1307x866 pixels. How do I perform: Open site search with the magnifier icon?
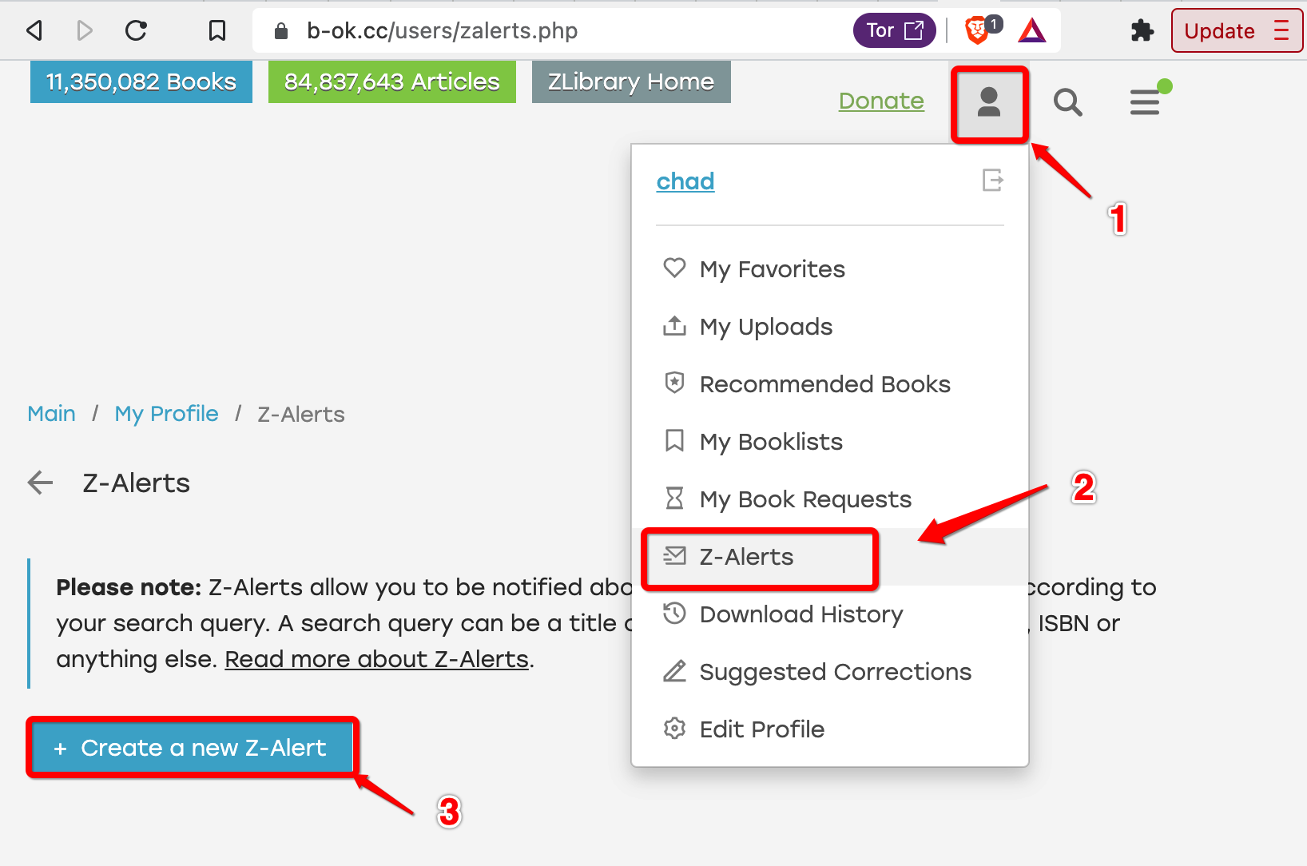tap(1067, 102)
